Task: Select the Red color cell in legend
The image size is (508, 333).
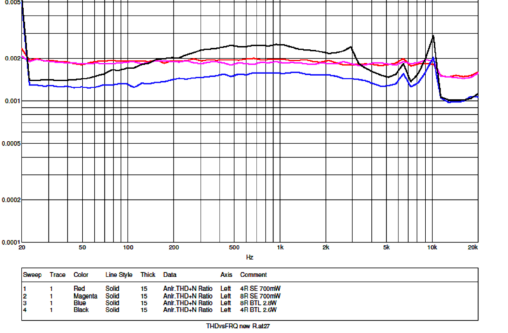Action: point(79,289)
